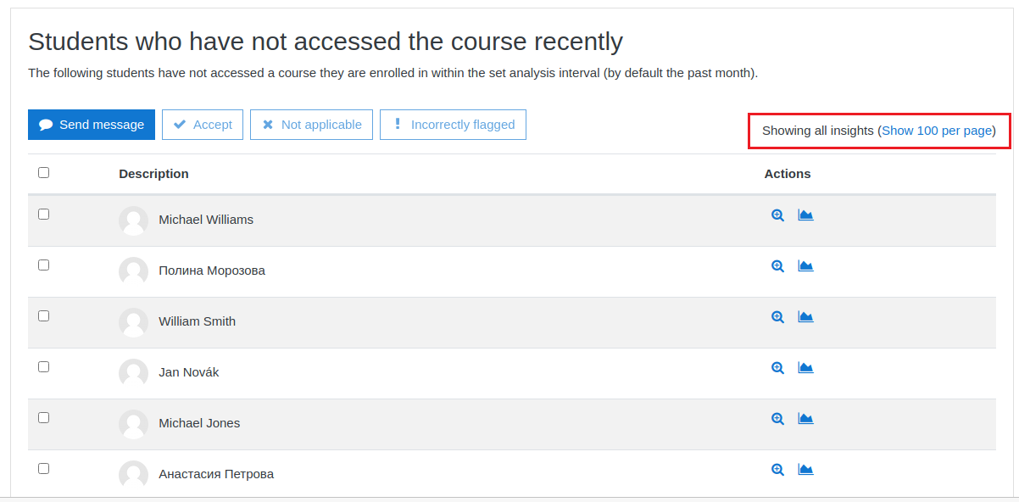This screenshot has width=1019, height=502.
Task: Open outline report chart for Jan Novák
Action: coord(805,368)
